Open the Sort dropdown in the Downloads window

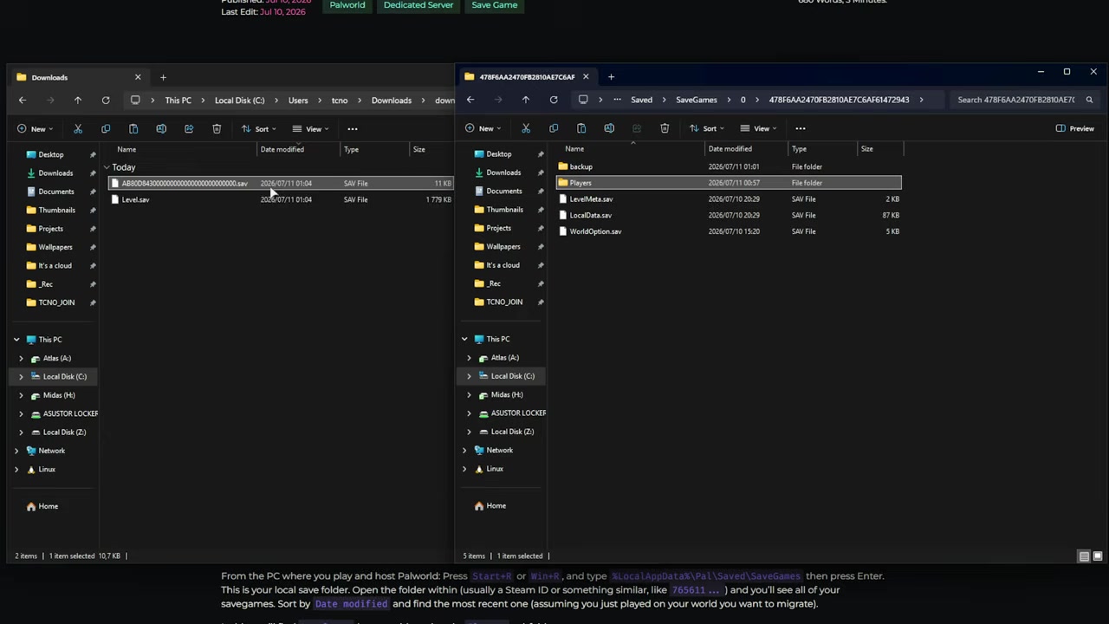pyautogui.click(x=261, y=129)
